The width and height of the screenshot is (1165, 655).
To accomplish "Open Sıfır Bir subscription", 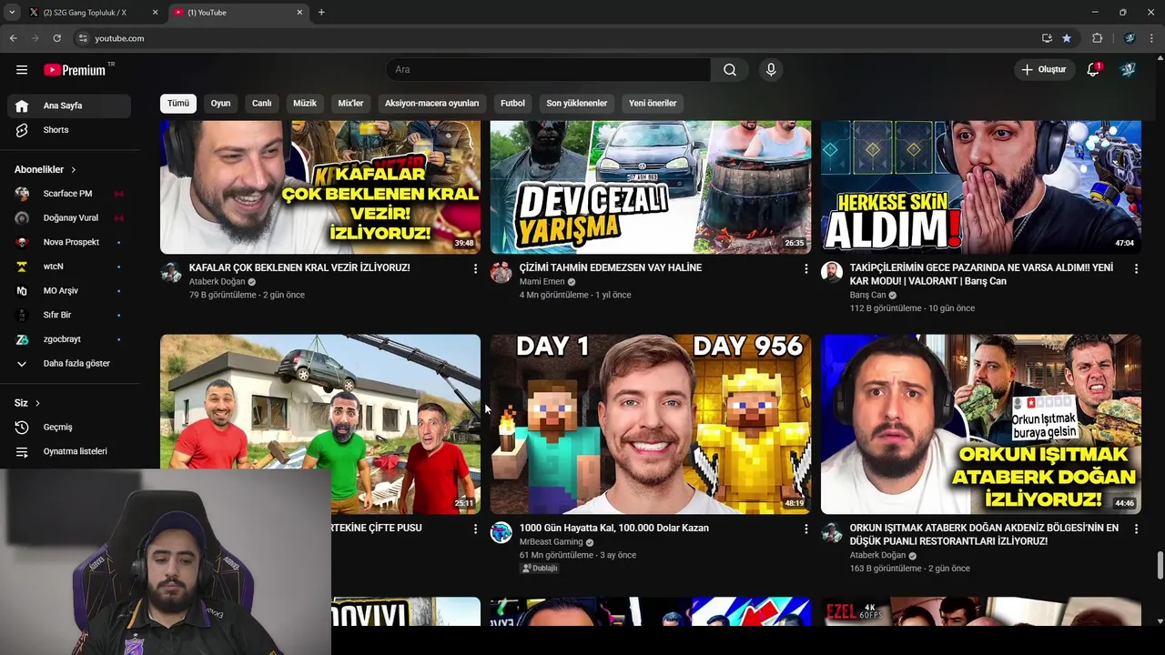I will (x=69, y=315).
